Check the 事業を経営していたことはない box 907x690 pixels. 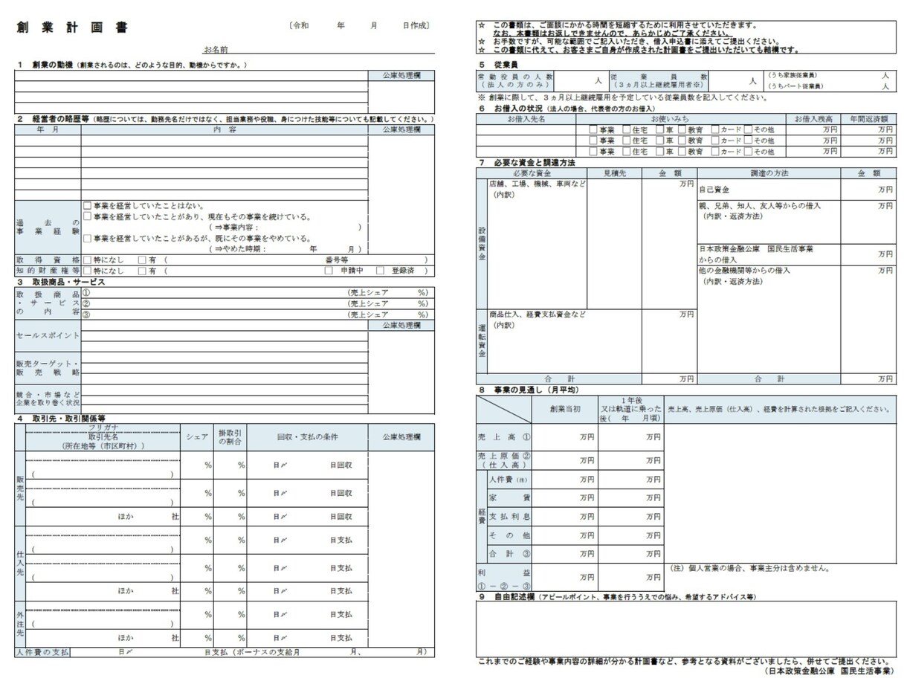point(87,206)
